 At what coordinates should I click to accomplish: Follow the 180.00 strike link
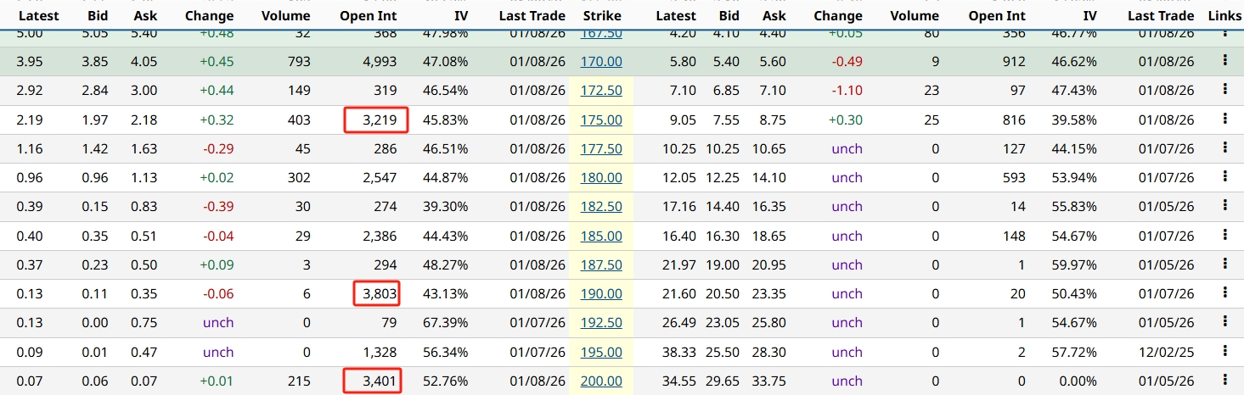coord(601,178)
